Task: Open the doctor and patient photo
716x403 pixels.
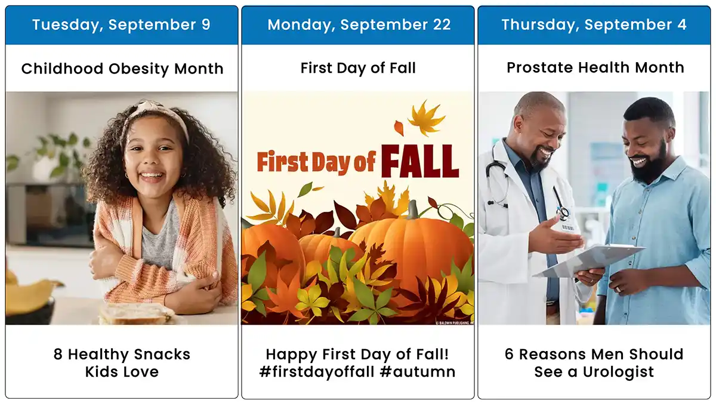Action: (x=594, y=208)
